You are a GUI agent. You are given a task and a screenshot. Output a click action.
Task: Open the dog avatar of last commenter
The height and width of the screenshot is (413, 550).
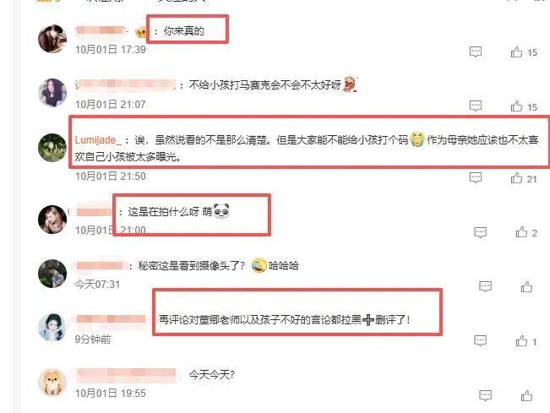click(52, 382)
